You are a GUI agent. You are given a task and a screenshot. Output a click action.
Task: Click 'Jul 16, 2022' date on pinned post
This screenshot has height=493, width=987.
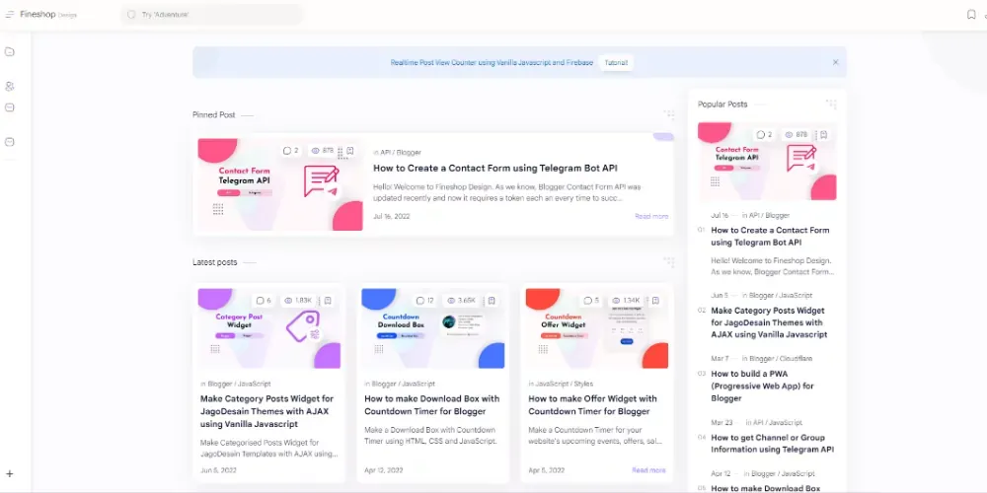(x=392, y=216)
